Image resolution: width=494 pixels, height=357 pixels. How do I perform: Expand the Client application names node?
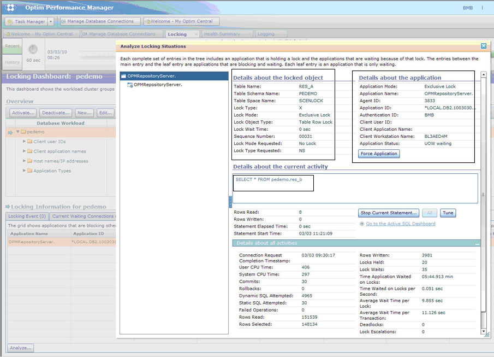(x=24, y=151)
